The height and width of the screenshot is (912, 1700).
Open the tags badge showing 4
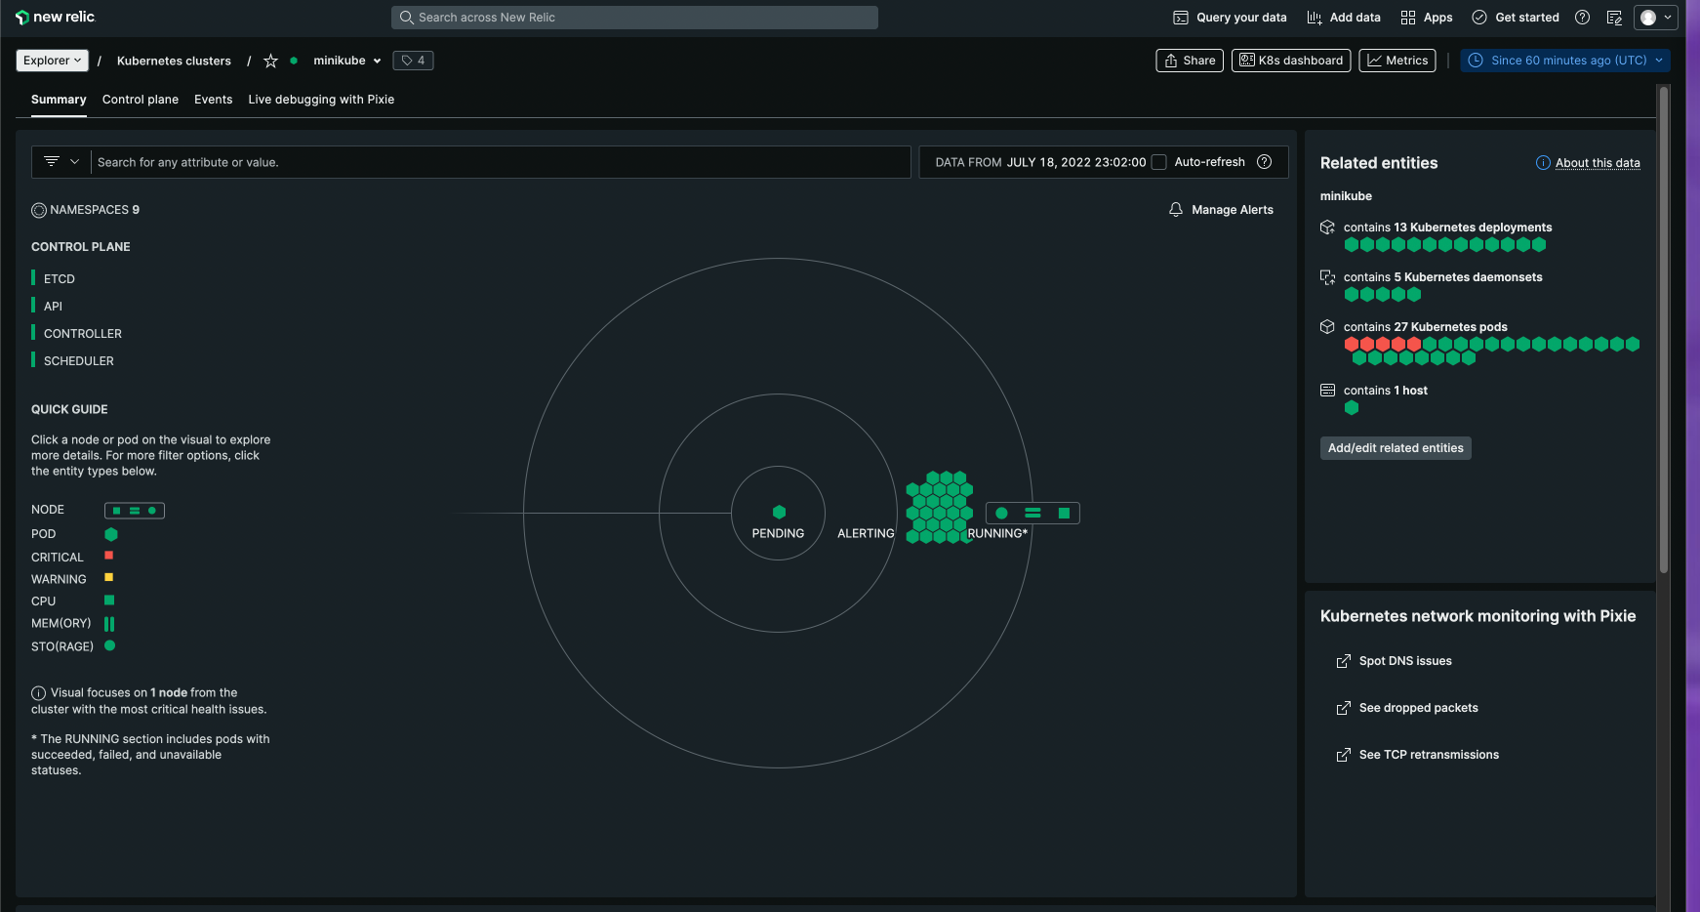click(x=413, y=61)
